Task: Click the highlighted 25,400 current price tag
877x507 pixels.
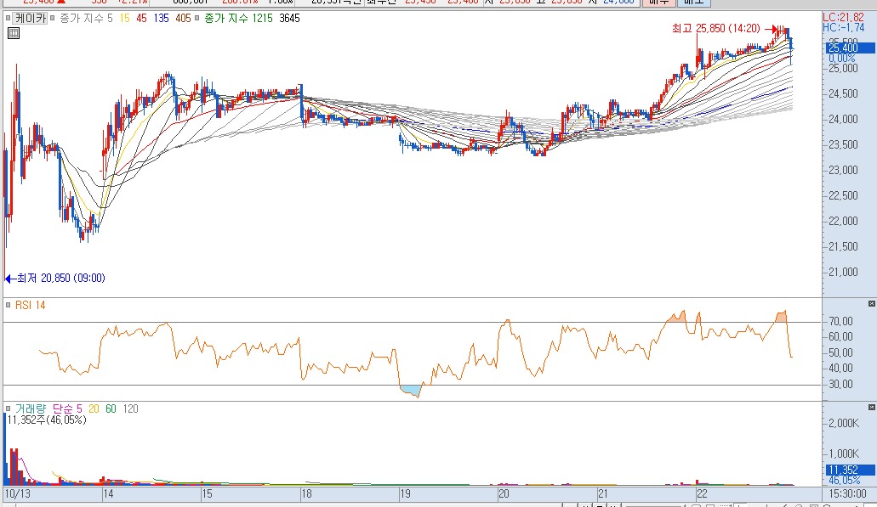Action: tap(850, 48)
